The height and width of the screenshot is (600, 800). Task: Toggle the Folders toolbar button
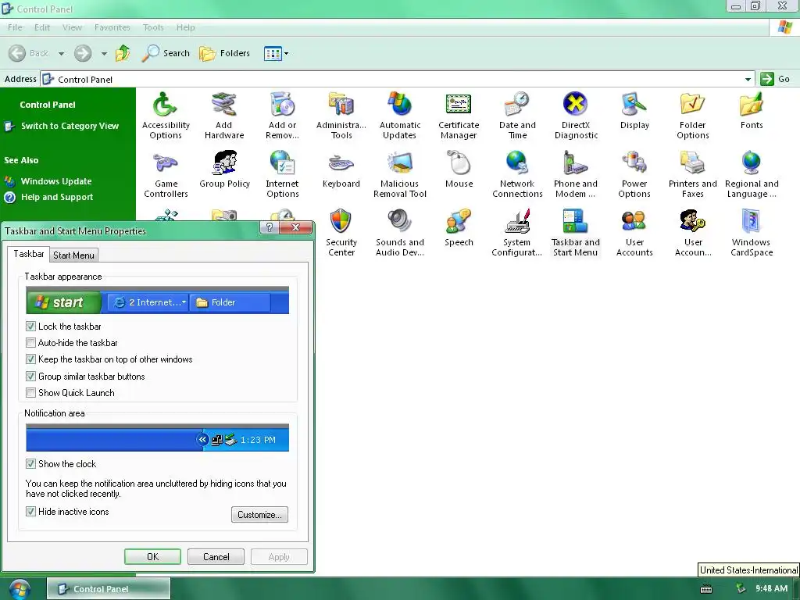tap(224, 53)
